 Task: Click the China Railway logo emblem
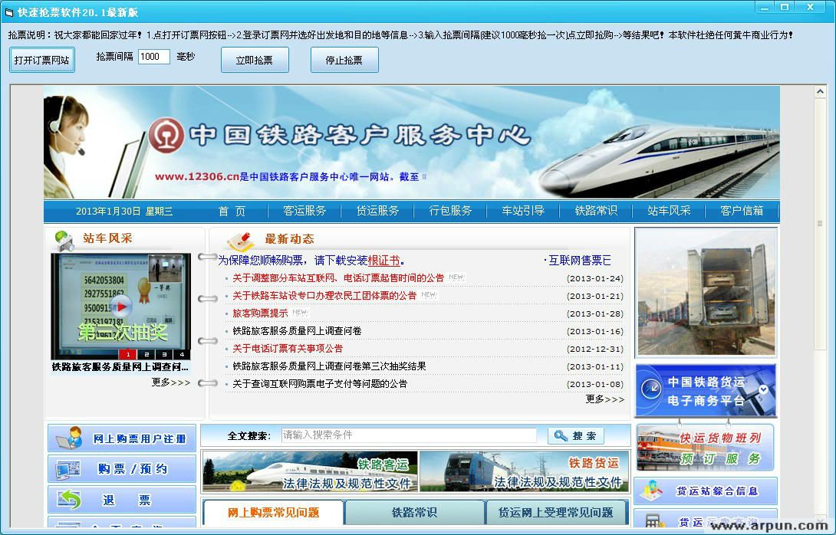(166, 135)
